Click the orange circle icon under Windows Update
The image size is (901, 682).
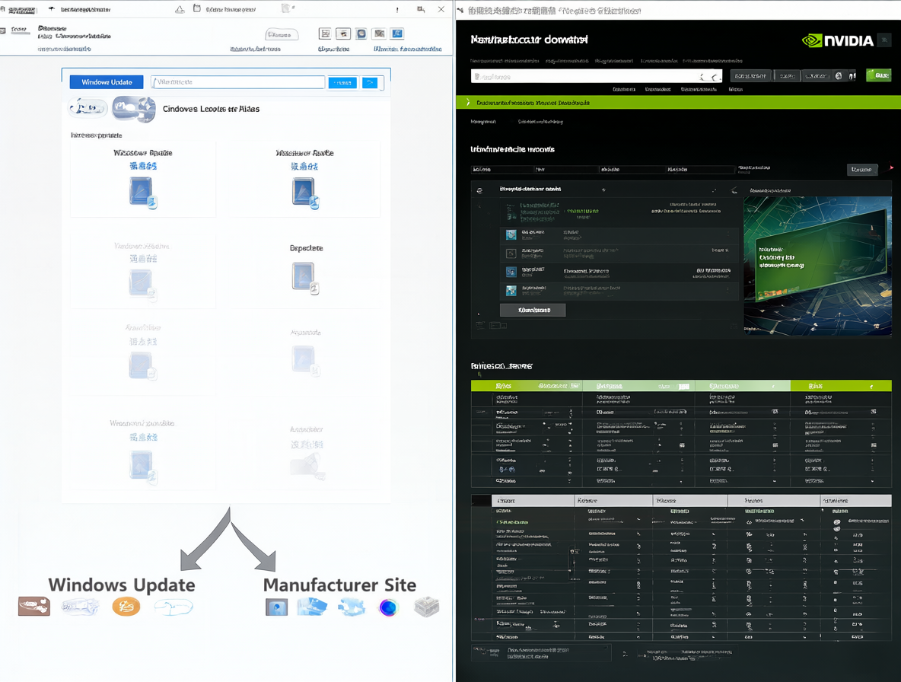click(126, 606)
